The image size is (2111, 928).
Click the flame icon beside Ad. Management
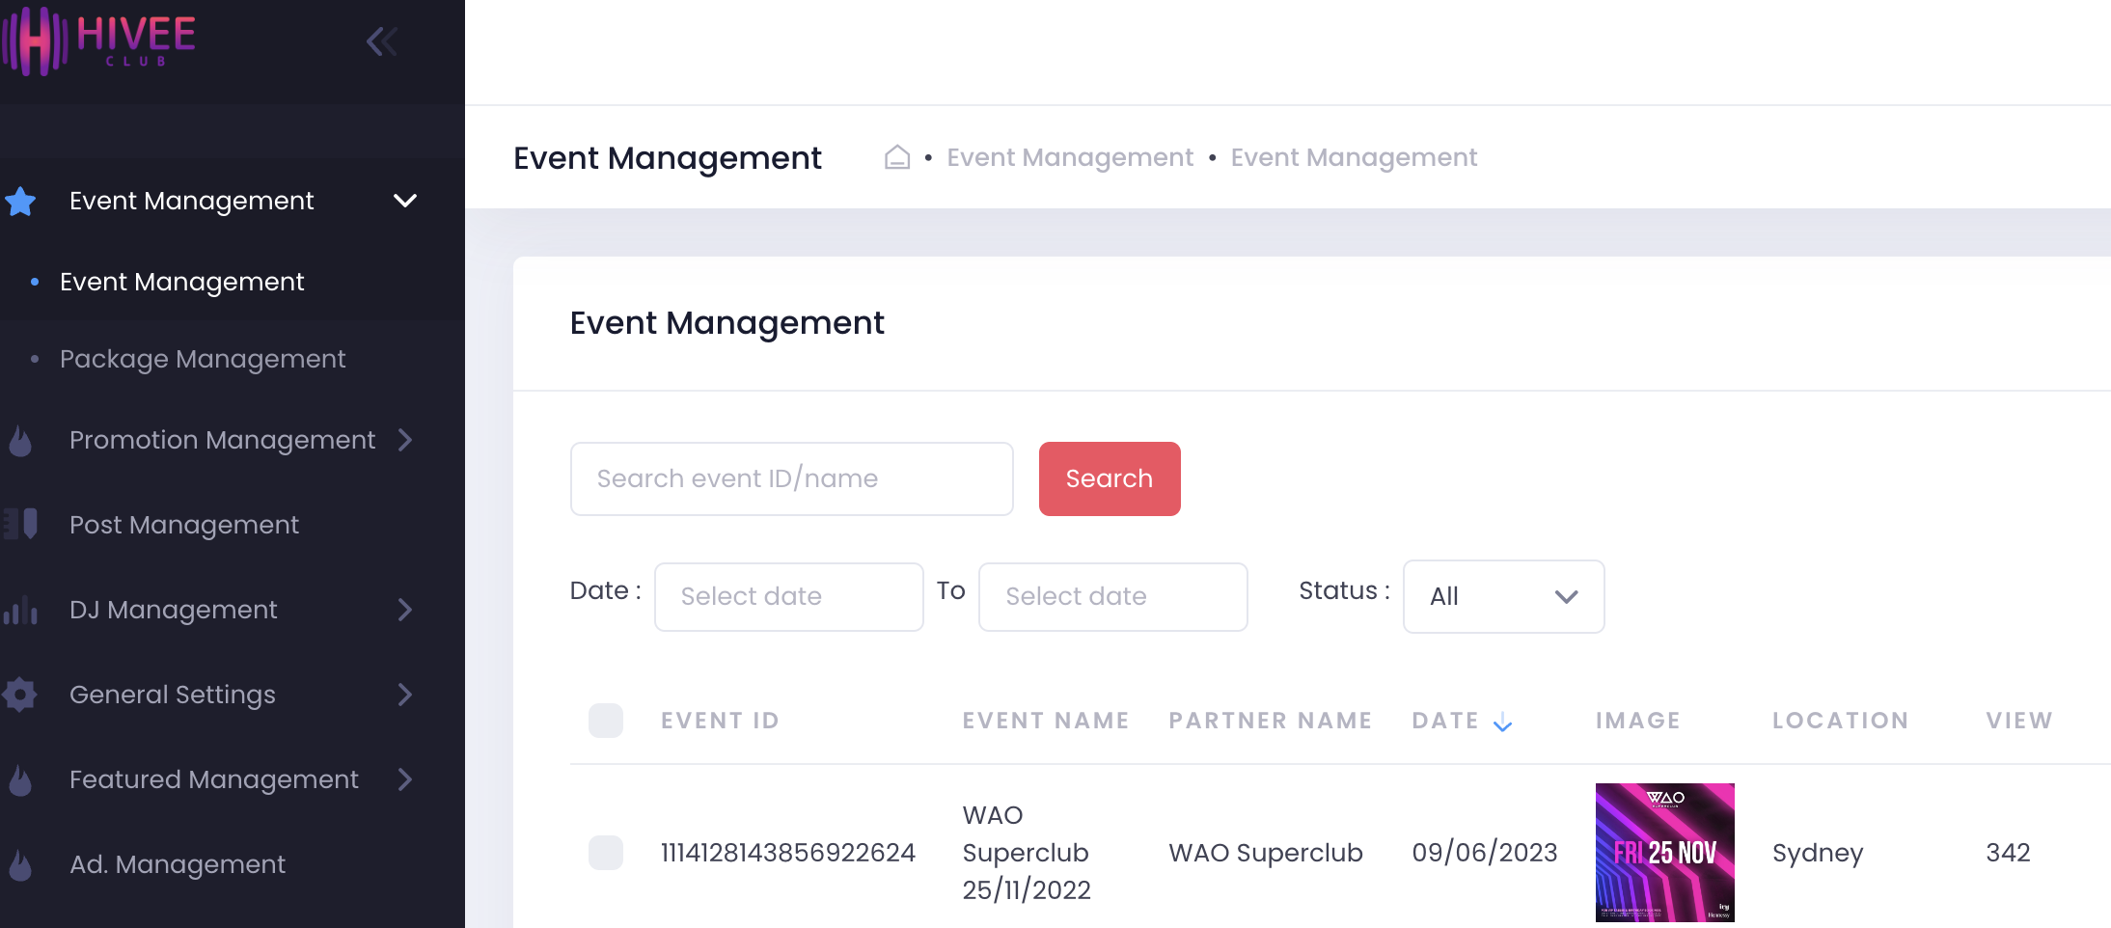pos(20,864)
